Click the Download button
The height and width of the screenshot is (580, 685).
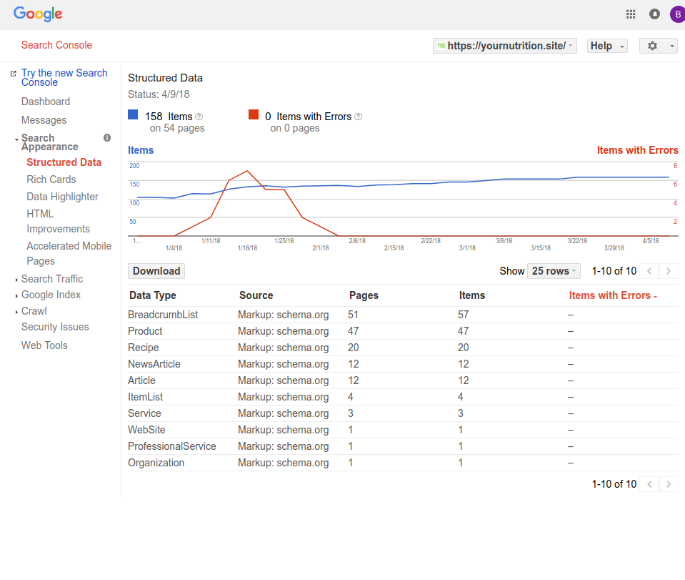pyautogui.click(x=156, y=271)
